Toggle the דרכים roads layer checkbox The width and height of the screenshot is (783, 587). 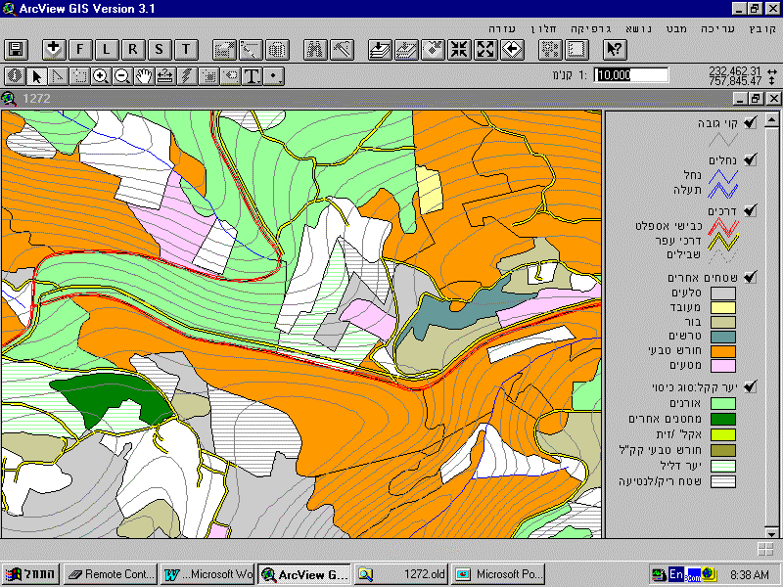[750, 210]
